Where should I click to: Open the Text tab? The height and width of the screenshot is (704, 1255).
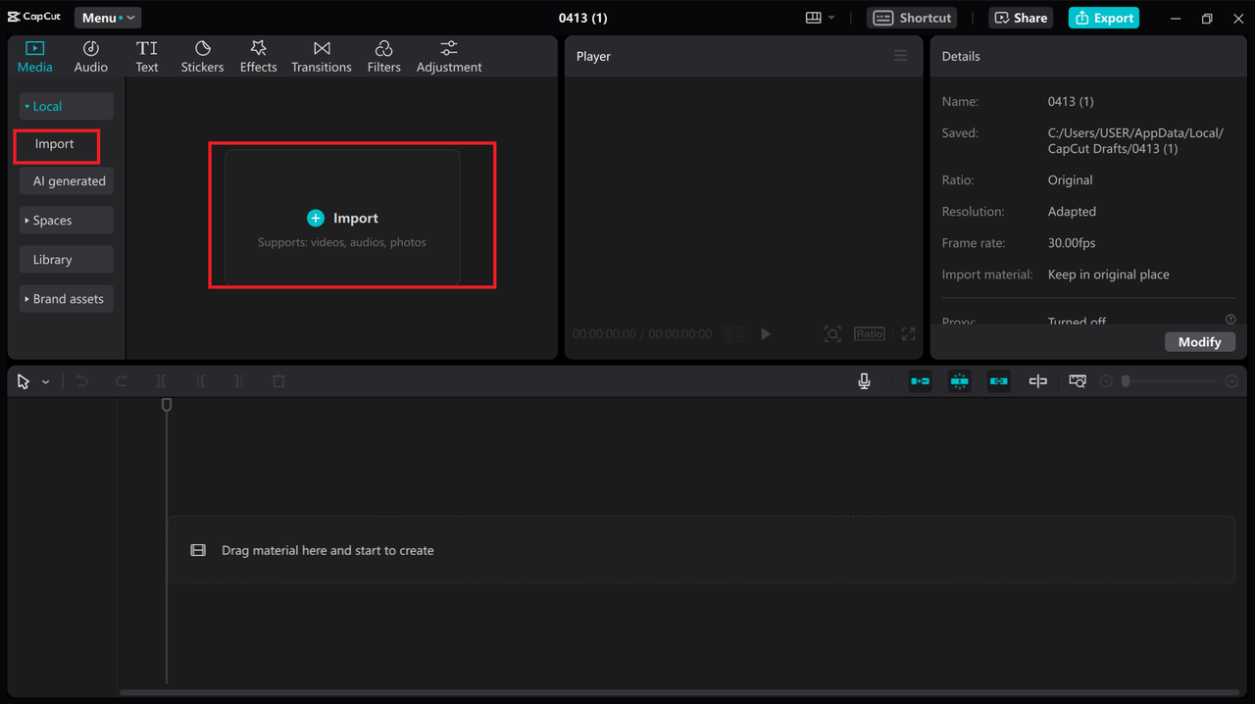(x=147, y=57)
